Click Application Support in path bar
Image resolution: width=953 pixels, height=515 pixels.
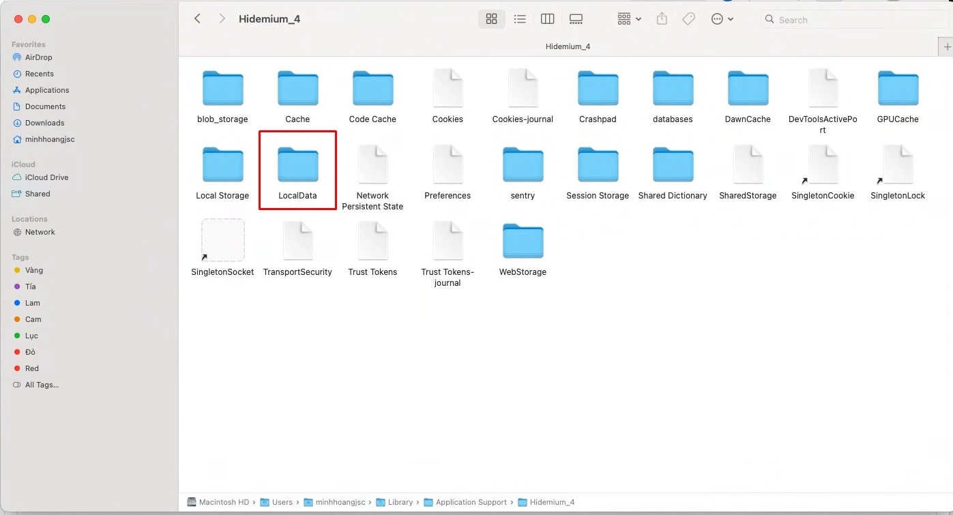471,502
